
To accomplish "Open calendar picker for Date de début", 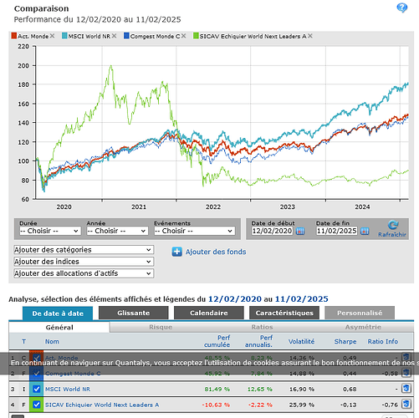I will [300, 231].
